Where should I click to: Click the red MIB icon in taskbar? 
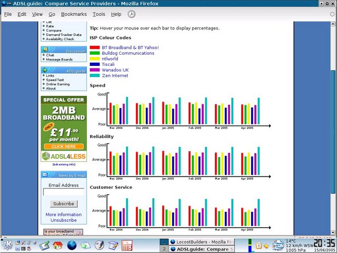point(126,245)
